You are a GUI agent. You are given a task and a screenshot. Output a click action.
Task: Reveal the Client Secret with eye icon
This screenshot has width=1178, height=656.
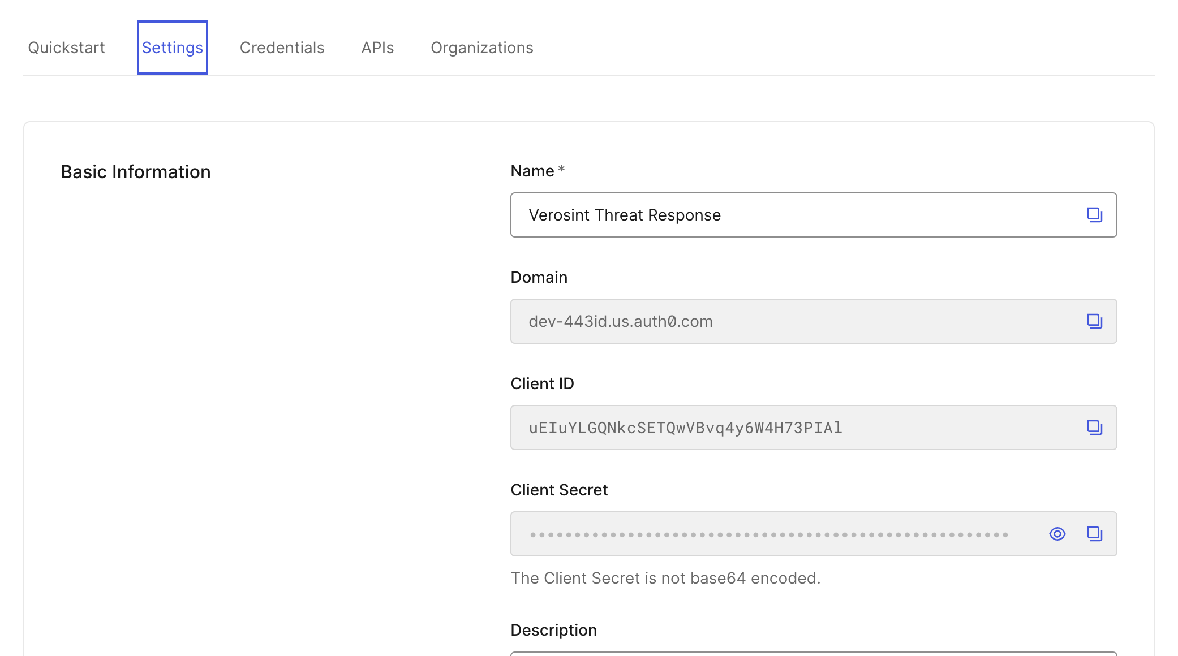tap(1057, 534)
